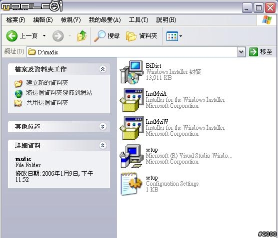Screen dimensions: 278x238
Task: Click the publish-to-web globe icon
Action: pyautogui.click(x=18, y=94)
